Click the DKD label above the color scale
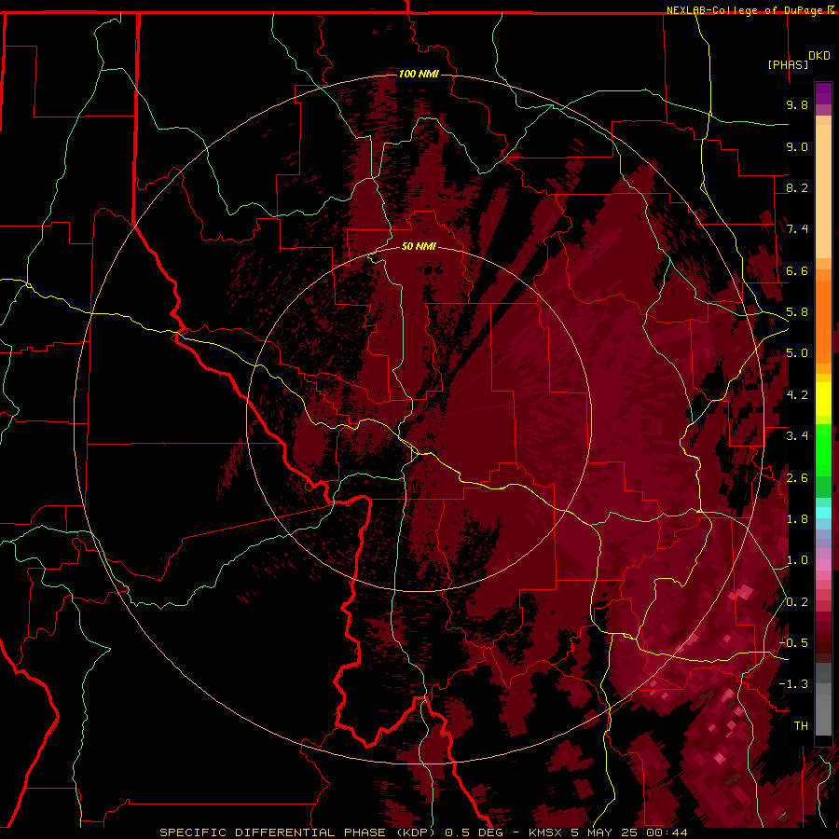The image size is (839, 839). (x=819, y=56)
